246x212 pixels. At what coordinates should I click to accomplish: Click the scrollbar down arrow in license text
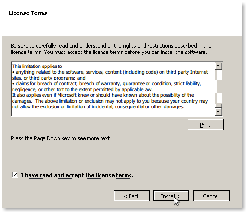pyautogui.click(x=218, y=112)
